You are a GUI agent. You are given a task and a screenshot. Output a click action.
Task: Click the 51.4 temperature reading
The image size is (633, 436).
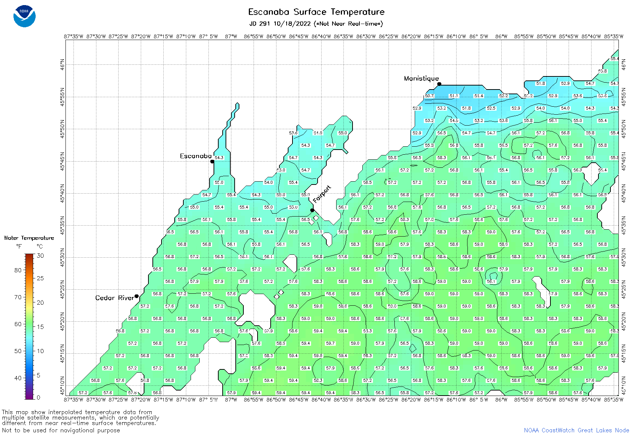pos(479,96)
